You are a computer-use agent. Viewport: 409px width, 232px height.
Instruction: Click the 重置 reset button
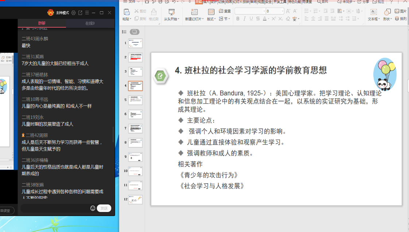[225, 11]
